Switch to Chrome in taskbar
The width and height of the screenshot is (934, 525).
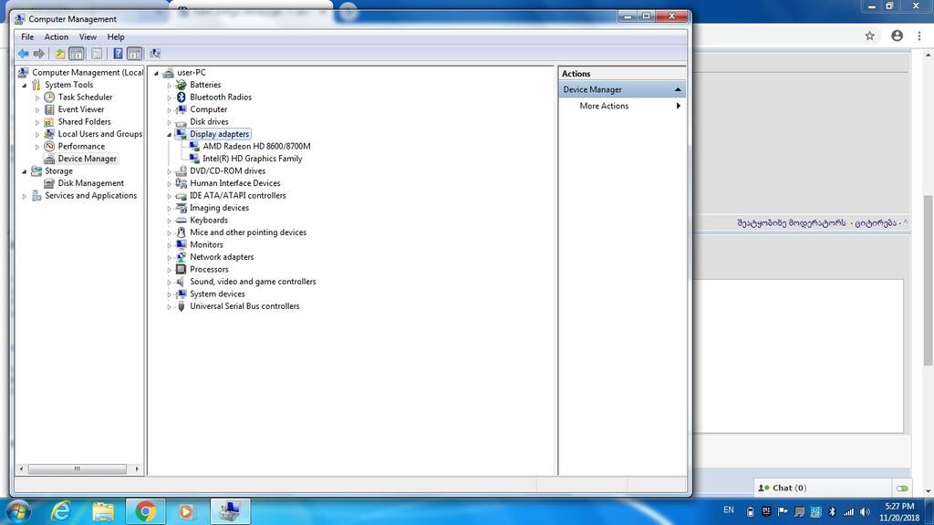pyautogui.click(x=145, y=511)
